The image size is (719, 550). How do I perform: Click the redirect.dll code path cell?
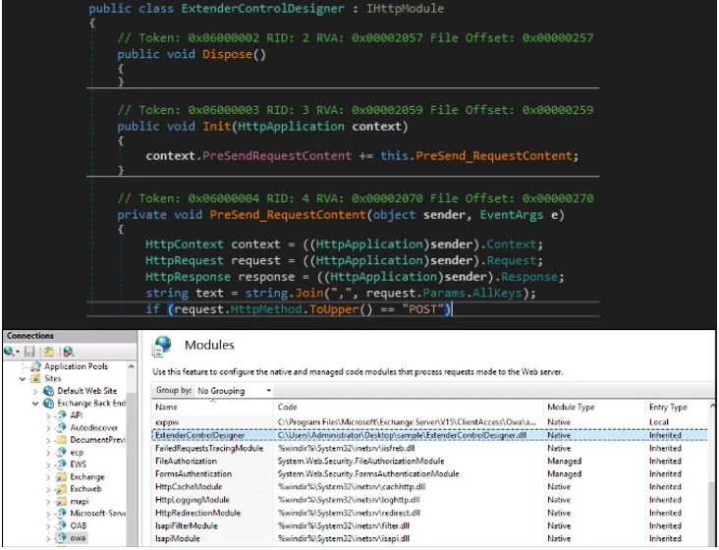point(349,513)
